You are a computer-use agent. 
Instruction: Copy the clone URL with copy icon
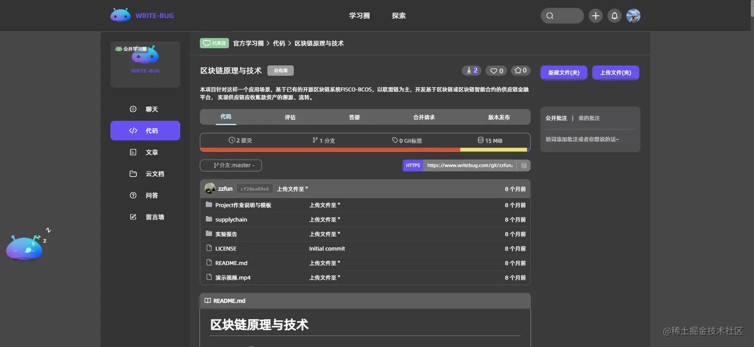pos(524,165)
